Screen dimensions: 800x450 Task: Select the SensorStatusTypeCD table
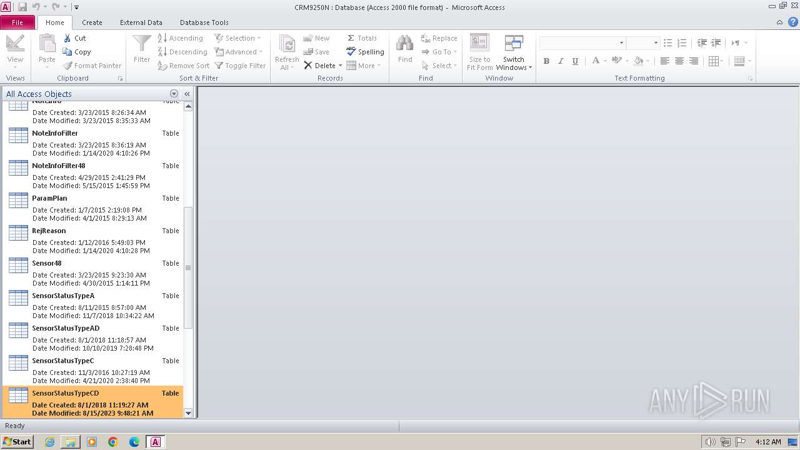tap(93, 402)
